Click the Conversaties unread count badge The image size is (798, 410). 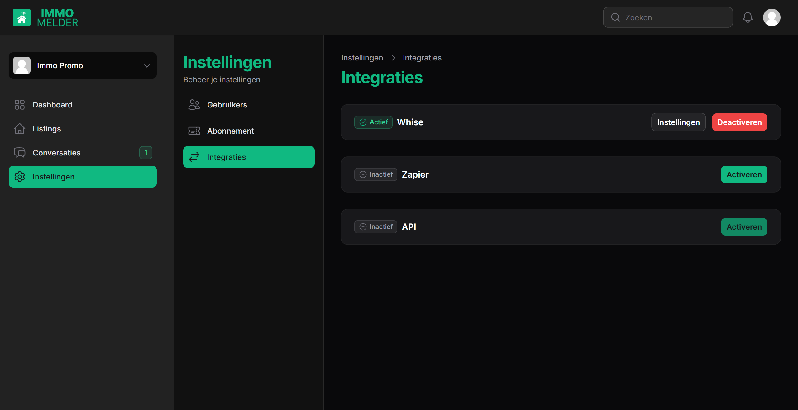pos(146,153)
